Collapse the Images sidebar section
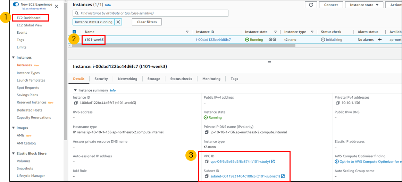 (13, 128)
